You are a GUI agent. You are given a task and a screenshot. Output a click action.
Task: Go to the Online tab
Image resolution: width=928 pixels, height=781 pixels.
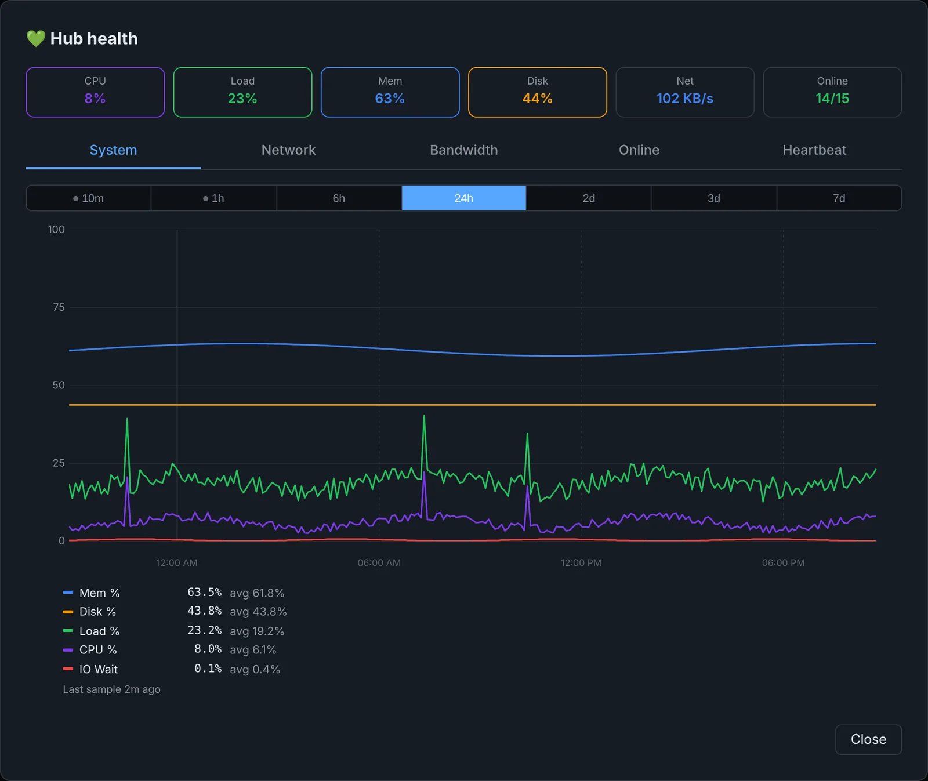click(639, 150)
